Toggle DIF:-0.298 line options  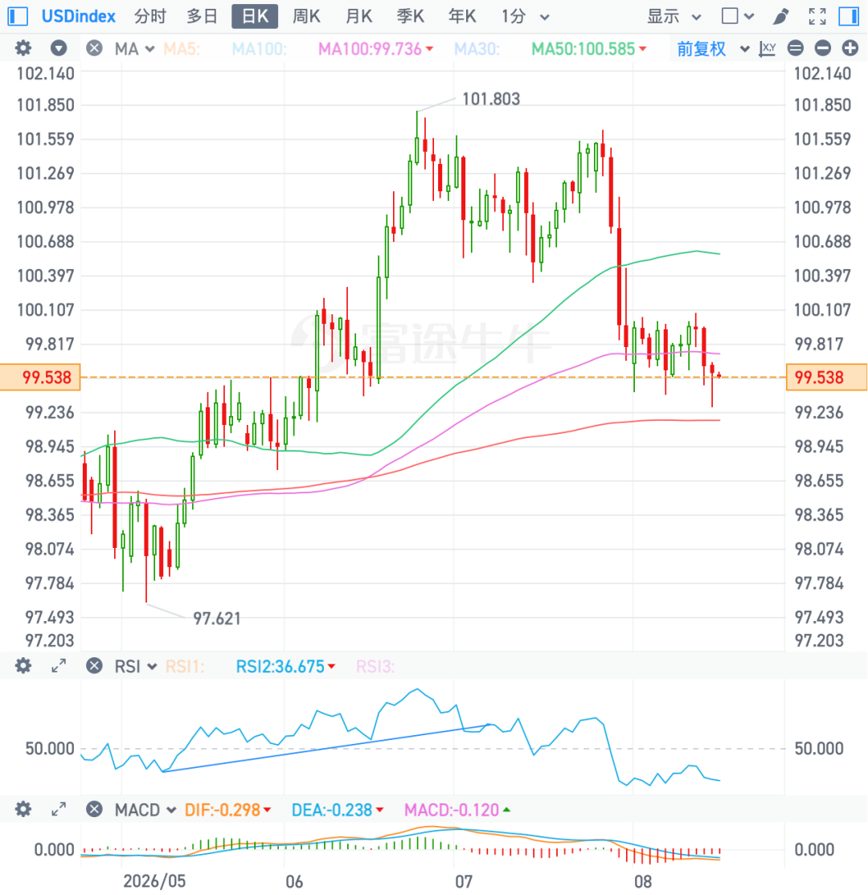pyautogui.click(x=228, y=809)
